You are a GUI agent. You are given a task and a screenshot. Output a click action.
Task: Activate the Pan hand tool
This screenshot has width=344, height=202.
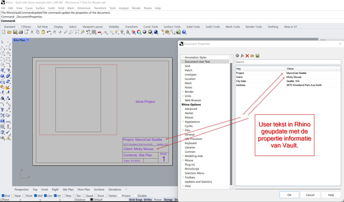pyautogui.click(x=54, y=32)
